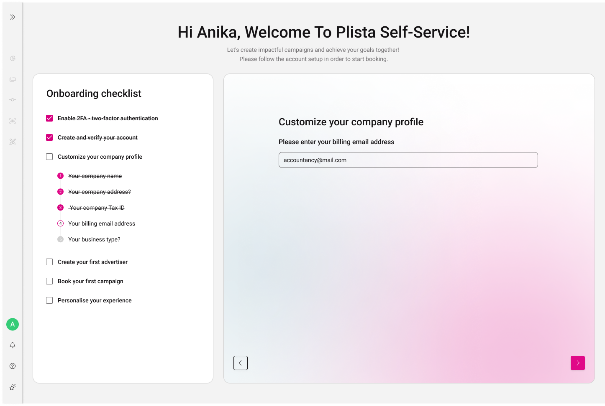Viewport: 605px width, 406px height.
Task: Check Create your first advertiser checkbox
Action: tap(49, 262)
